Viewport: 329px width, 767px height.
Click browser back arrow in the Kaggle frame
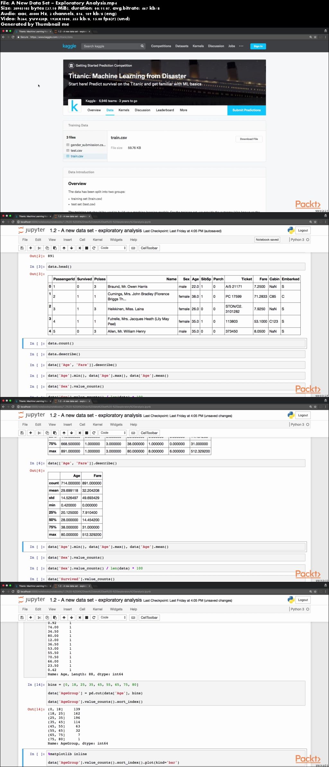click(x=4, y=37)
